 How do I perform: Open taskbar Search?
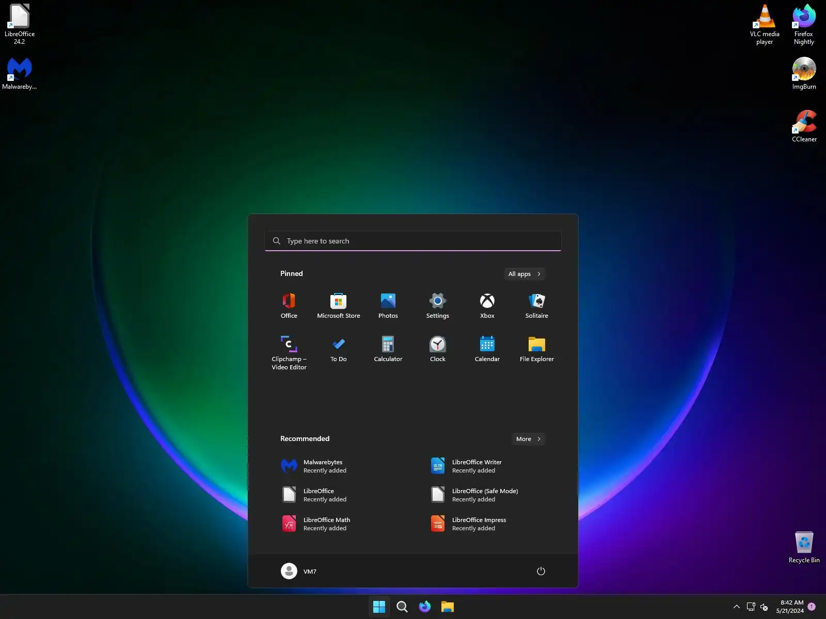(402, 607)
